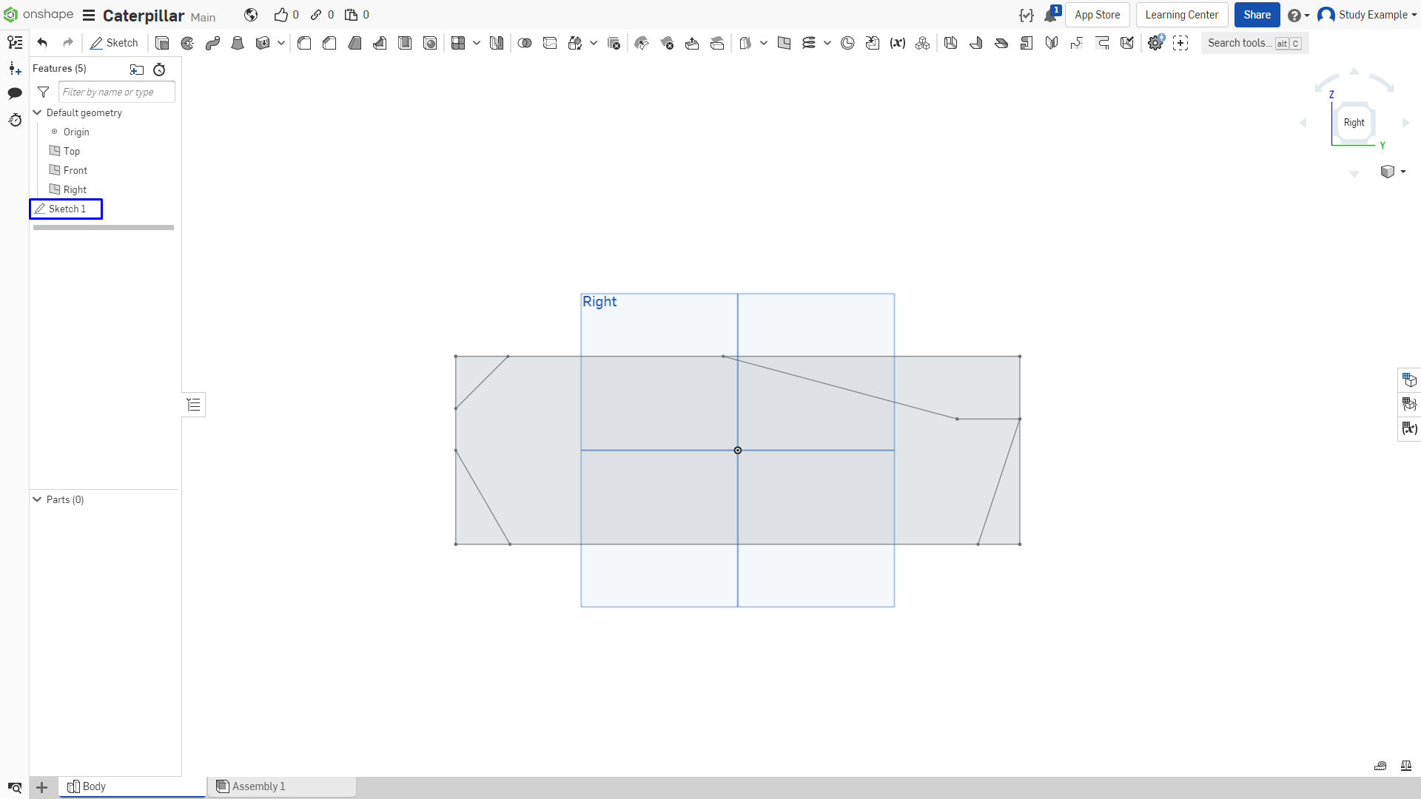The height and width of the screenshot is (799, 1421).
Task: Select the Plane tool
Action: (x=784, y=43)
